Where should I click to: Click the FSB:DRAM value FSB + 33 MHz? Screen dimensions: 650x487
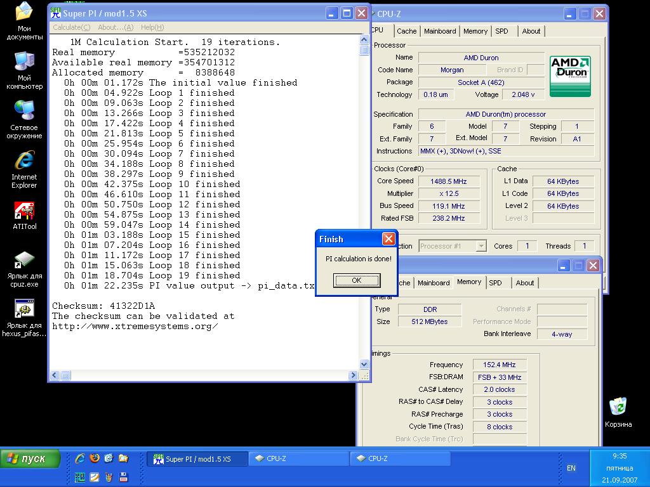pyautogui.click(x=500, y=377)
